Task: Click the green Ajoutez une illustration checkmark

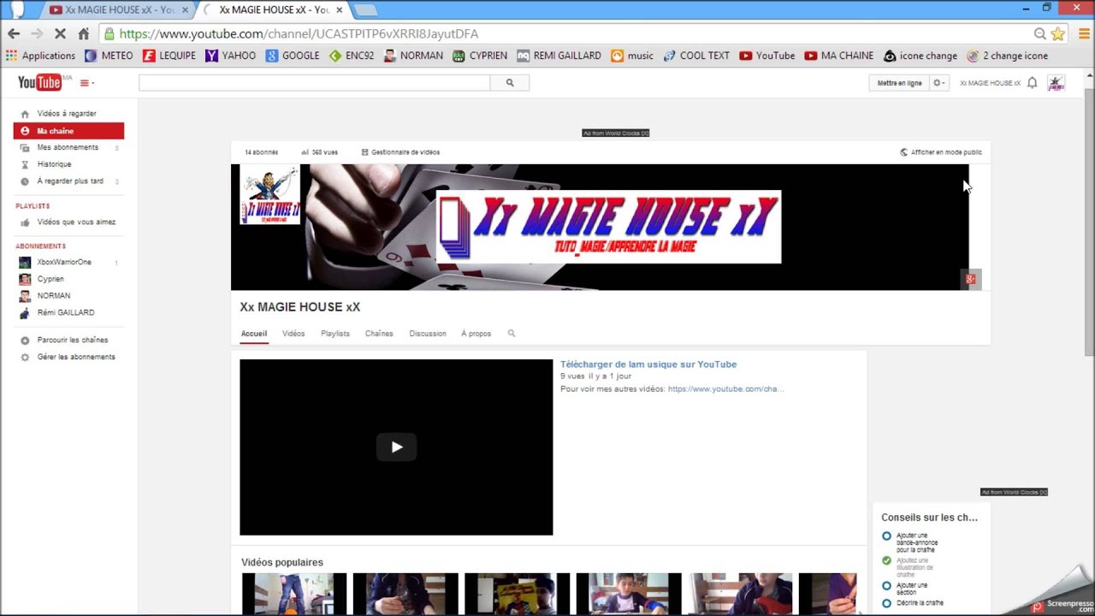Action: tap(886, 560)
